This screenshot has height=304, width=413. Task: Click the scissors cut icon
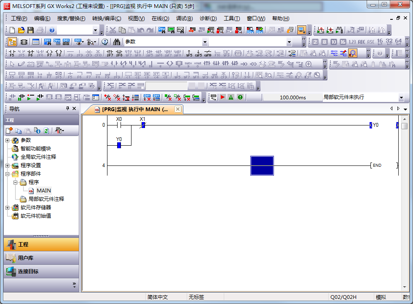[113, 30]
